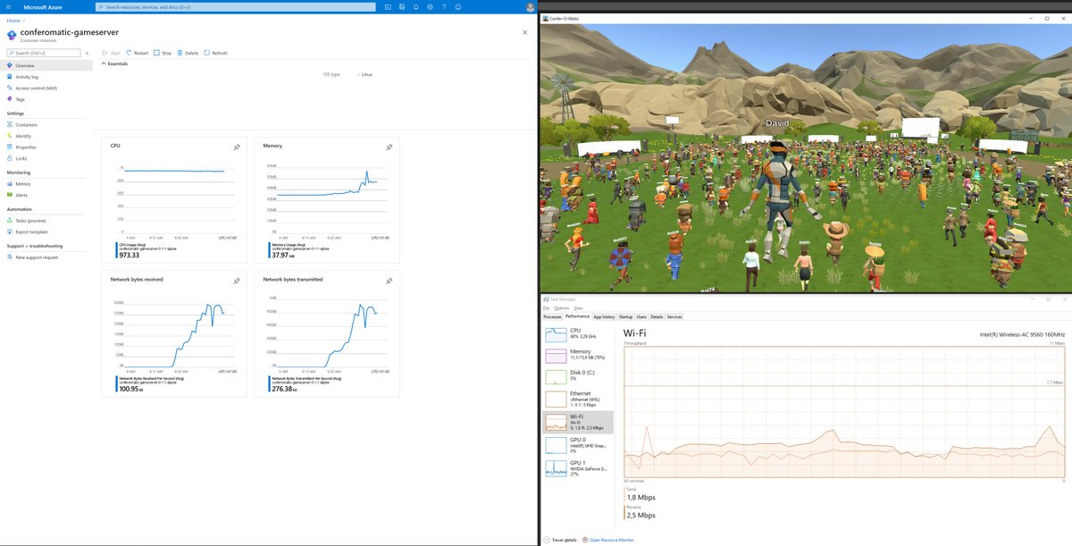Image resolution: width=1072 pixels, height=546 pixels.
Task: Open Containers under Settings
Action: click(46, 124)
